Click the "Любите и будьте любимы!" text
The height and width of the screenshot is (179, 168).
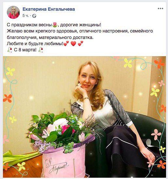[x=35, y=44]
